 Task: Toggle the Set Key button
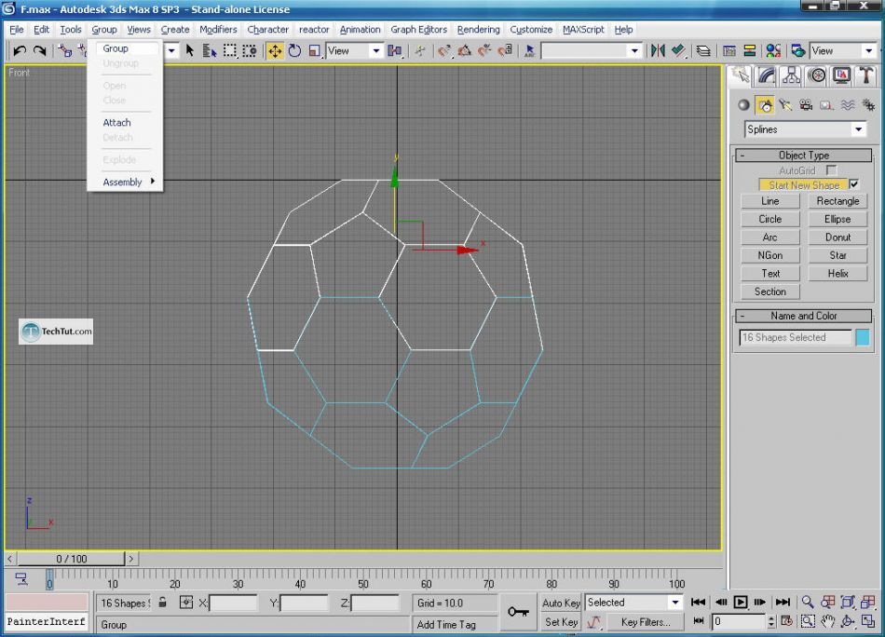(x=561, y=622)
